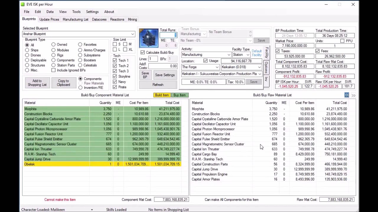
Task: Click Add to Shopping List button
Action: point(37,83)
